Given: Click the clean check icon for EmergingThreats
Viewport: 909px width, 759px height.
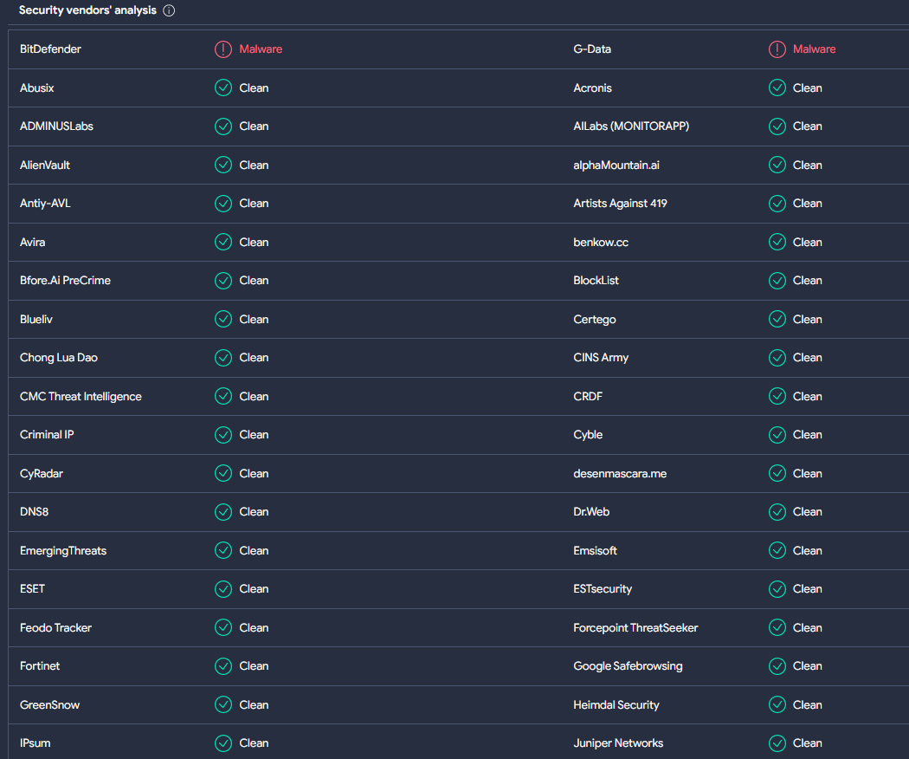Looking at the screenshot, I should [223, 551].
